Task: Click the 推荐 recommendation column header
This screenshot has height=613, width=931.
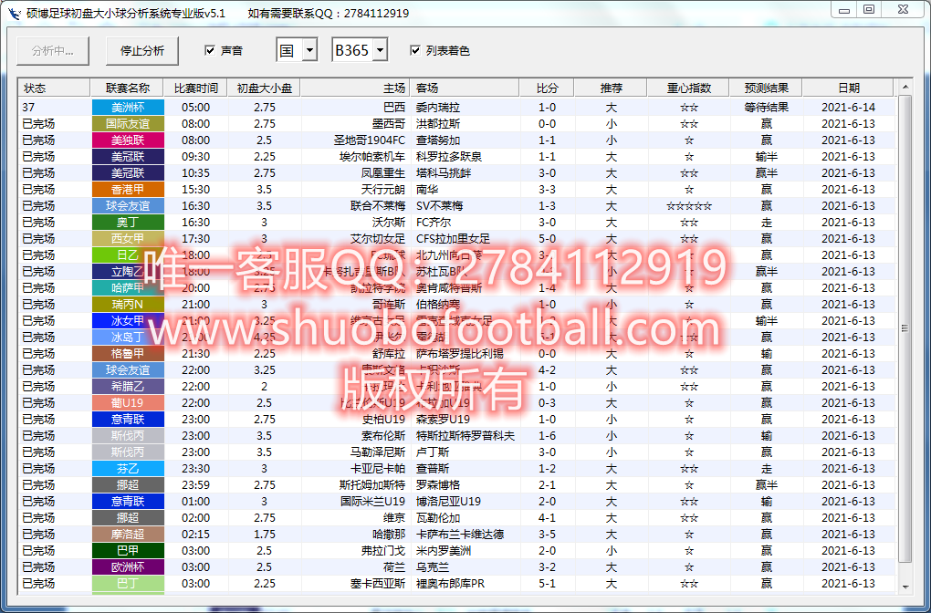Action: (x=610, y=88)
